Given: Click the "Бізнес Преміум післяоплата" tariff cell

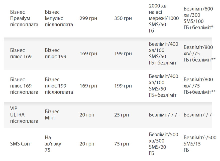Looking at the screenshot, I should pos(24,18).
